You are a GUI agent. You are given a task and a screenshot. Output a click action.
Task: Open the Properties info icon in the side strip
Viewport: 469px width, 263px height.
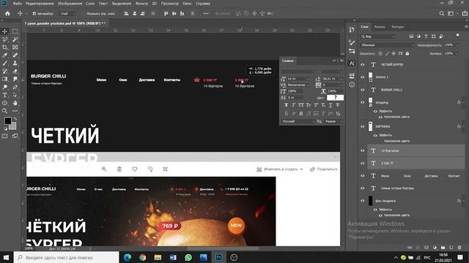[x=352, y=85]
